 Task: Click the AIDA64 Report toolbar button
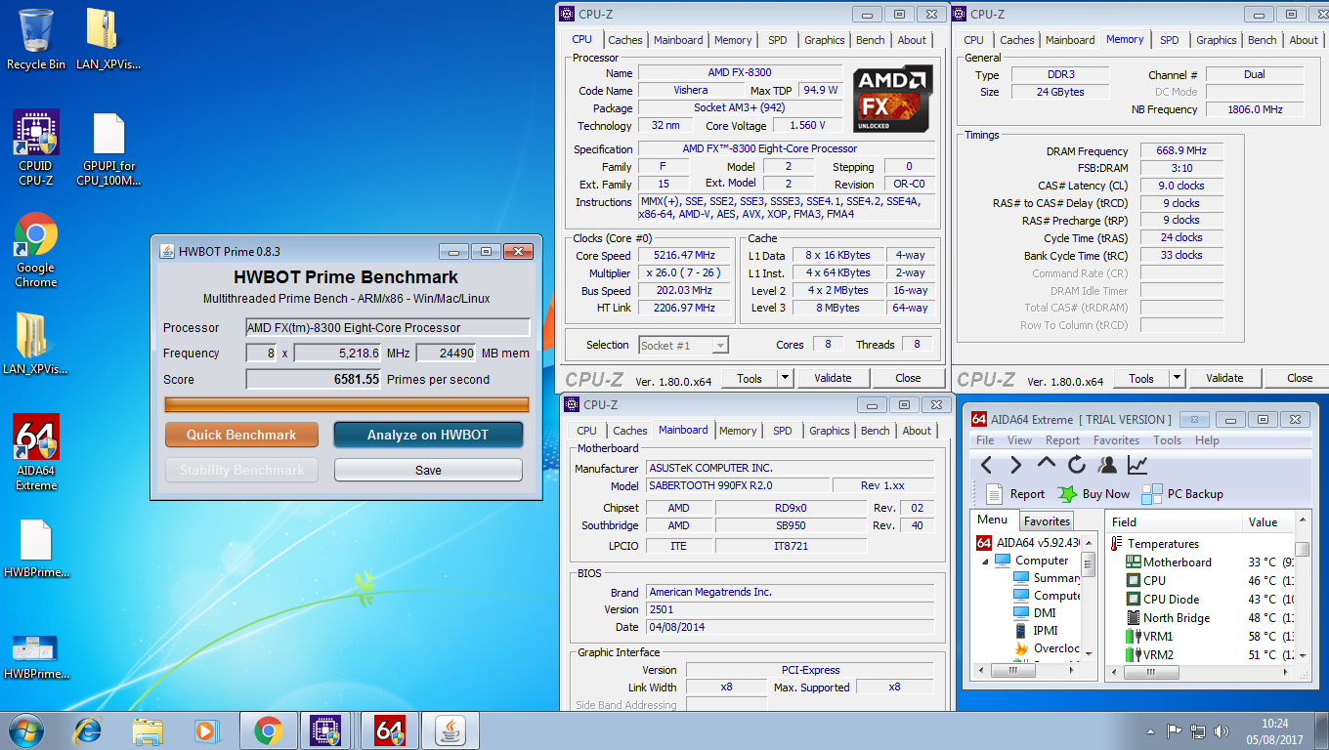pyautogui.click(x=1015, y=493)
